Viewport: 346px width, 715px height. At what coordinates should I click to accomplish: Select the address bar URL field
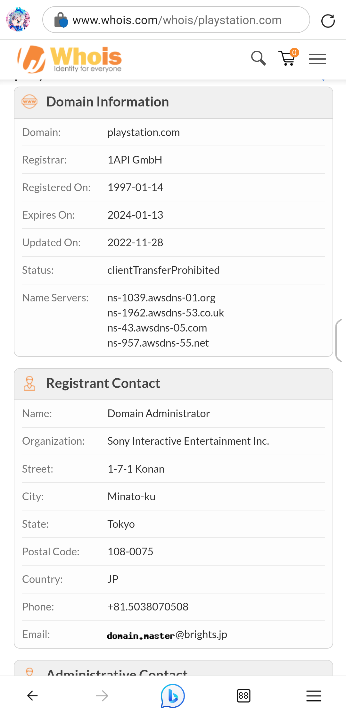point(176,20)
